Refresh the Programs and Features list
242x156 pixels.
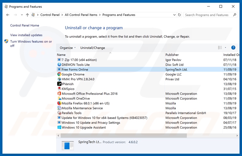[179, 15]
